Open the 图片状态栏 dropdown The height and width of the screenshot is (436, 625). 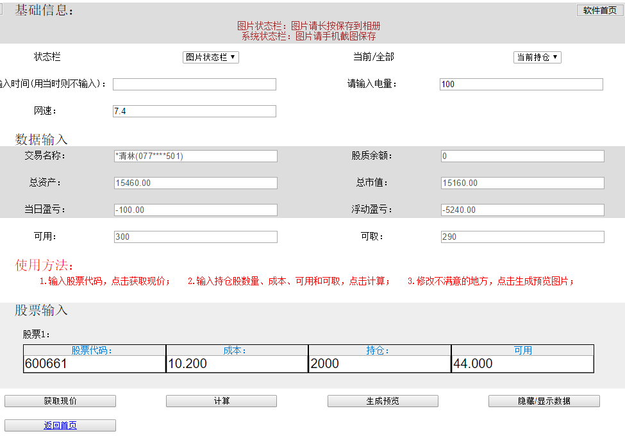point(211,58)
